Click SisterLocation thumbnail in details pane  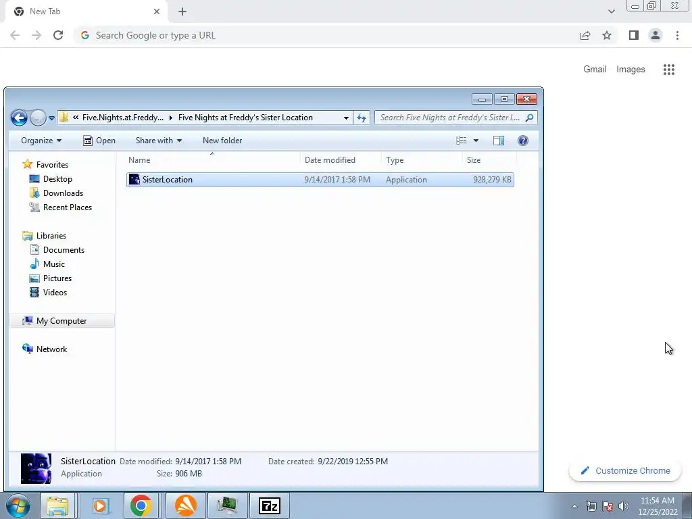coord(36,468)
